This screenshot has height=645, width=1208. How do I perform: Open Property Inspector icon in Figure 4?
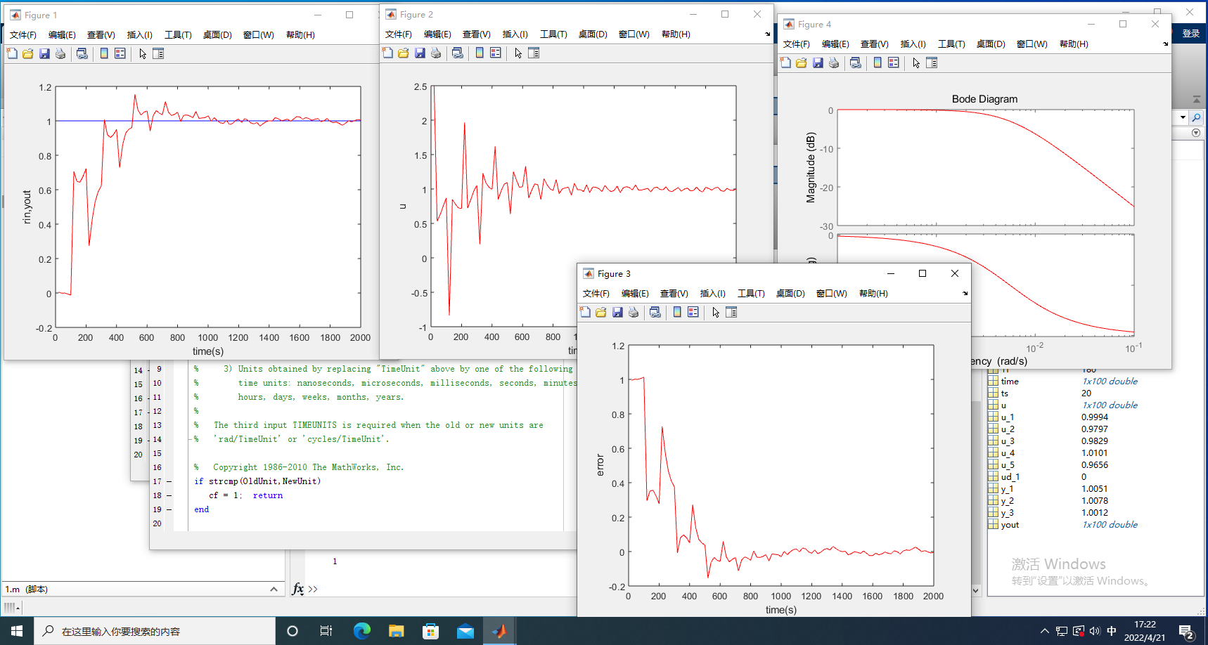(x=932, y=63)
